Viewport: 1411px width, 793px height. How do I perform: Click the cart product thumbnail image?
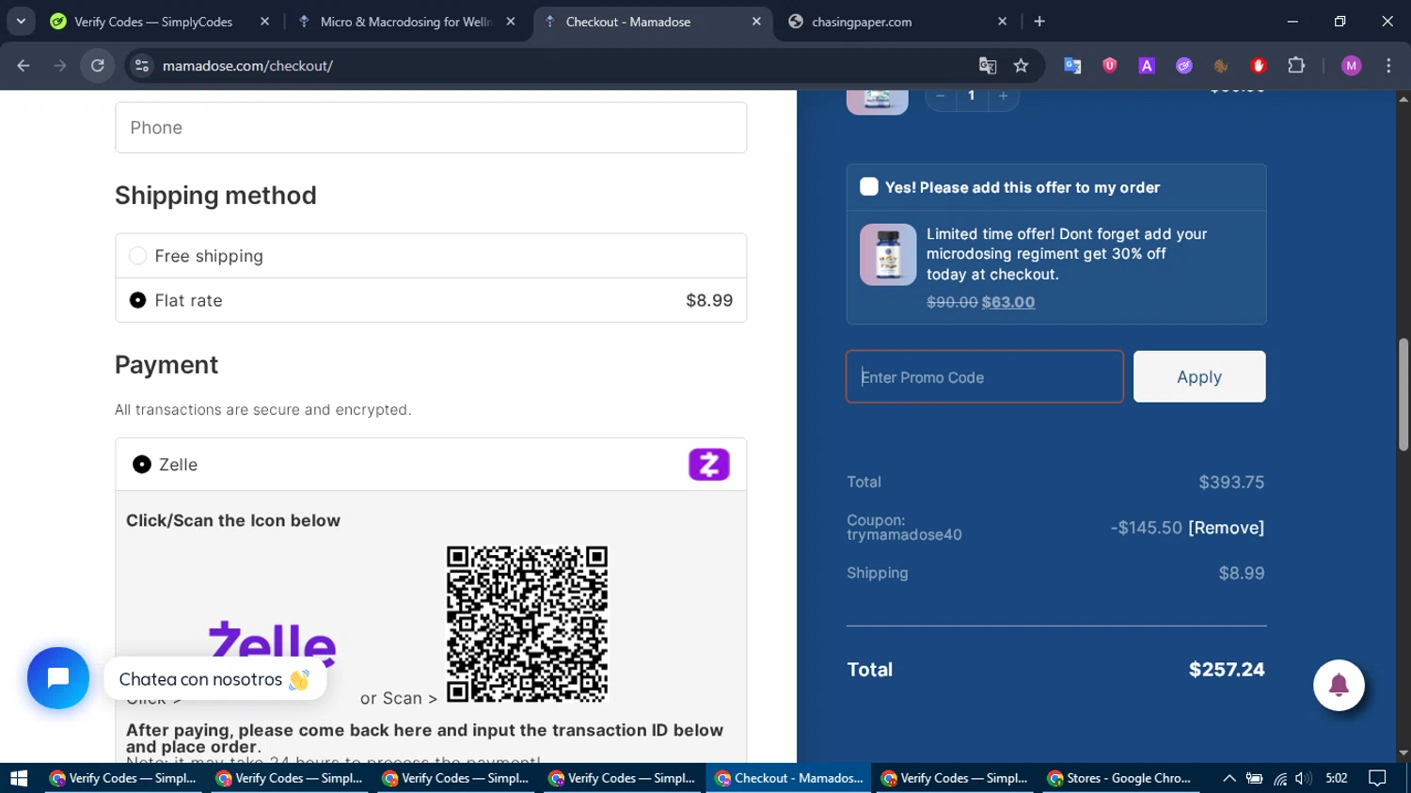pyautogui.click(x=877, y=102)
